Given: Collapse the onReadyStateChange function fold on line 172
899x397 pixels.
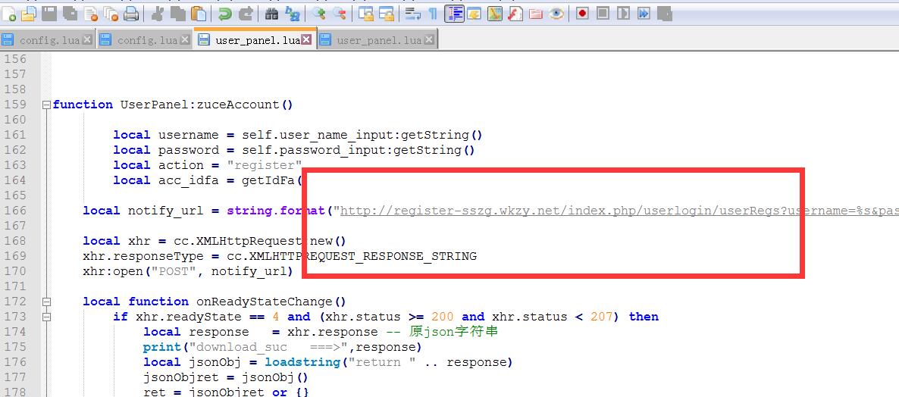Looking at the screenshot, I should [x=46, y=302].
